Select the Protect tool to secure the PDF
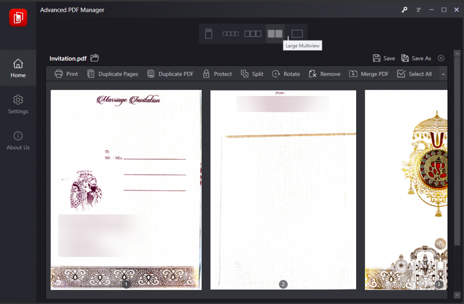The width and height of the screenshot is (464, 304). [217, 74]
